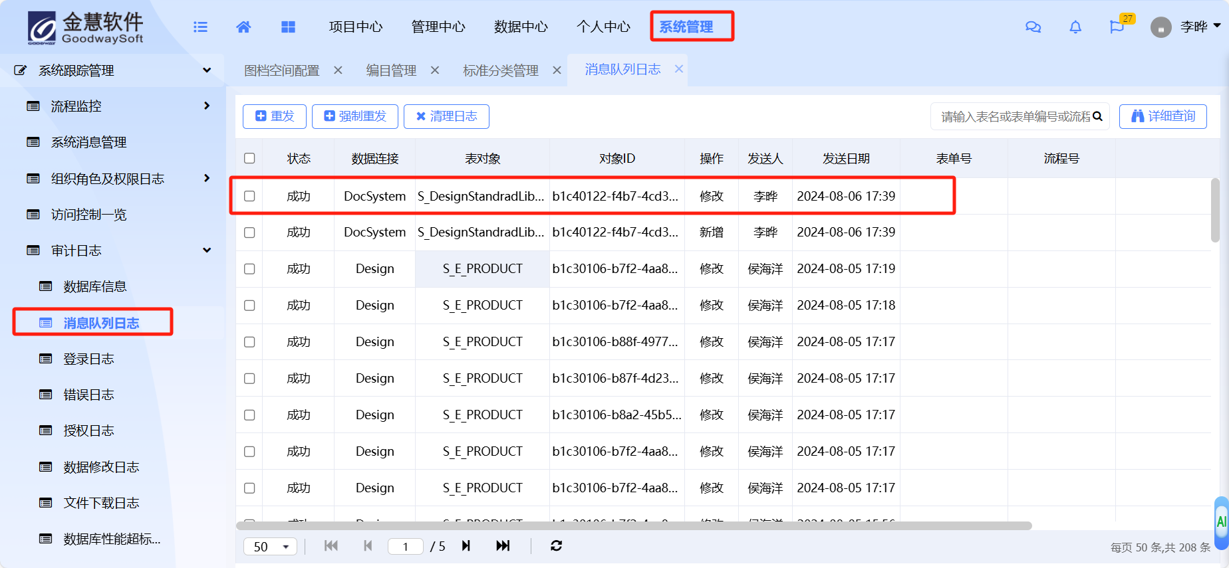Open 数据修改日志 in the sidebar
Image resolution: width=1229 pixels, height=568 pixels.
[101, 467]
